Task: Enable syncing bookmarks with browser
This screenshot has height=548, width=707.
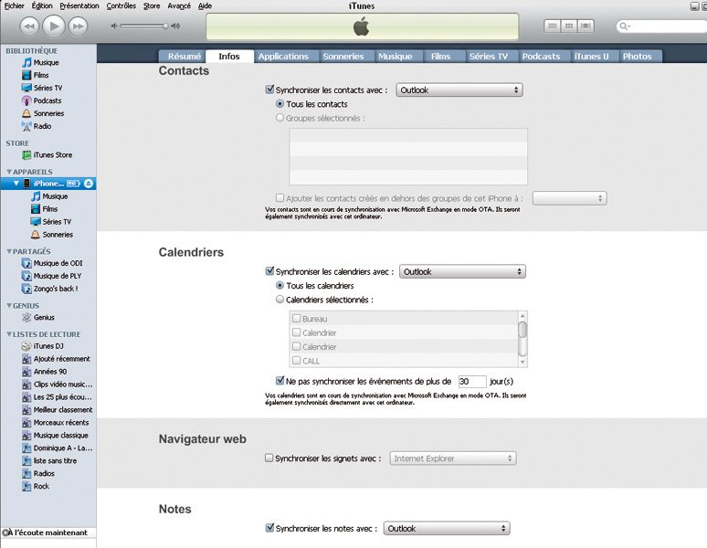Action: pos(269,458)
